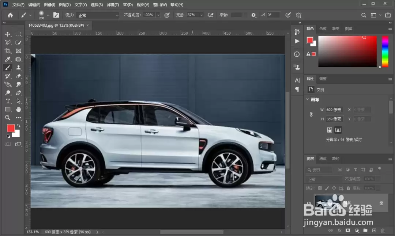
Task: Toggle the brush settings panel icon
Action: (56, 15)
